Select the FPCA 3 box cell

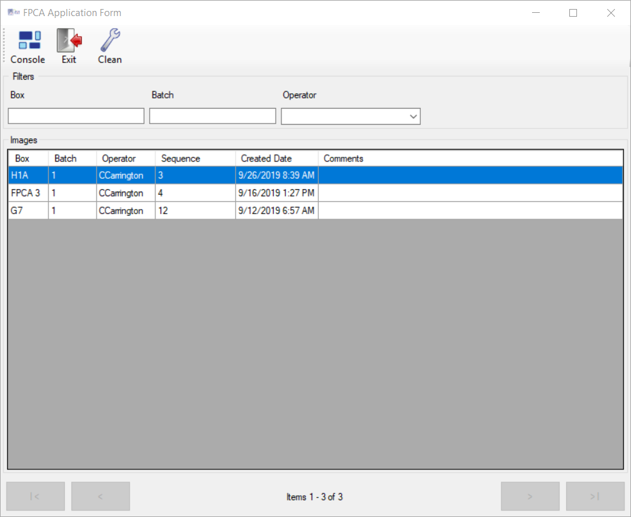pos(28,193)
